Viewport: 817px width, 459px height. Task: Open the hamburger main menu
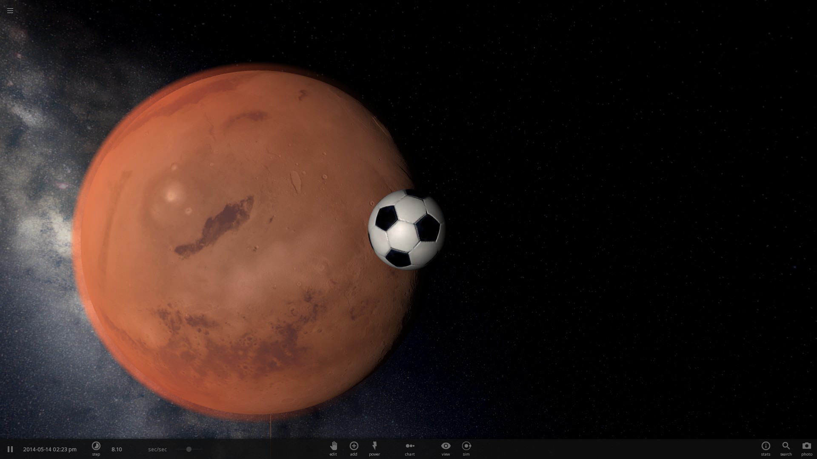(10, 11)
